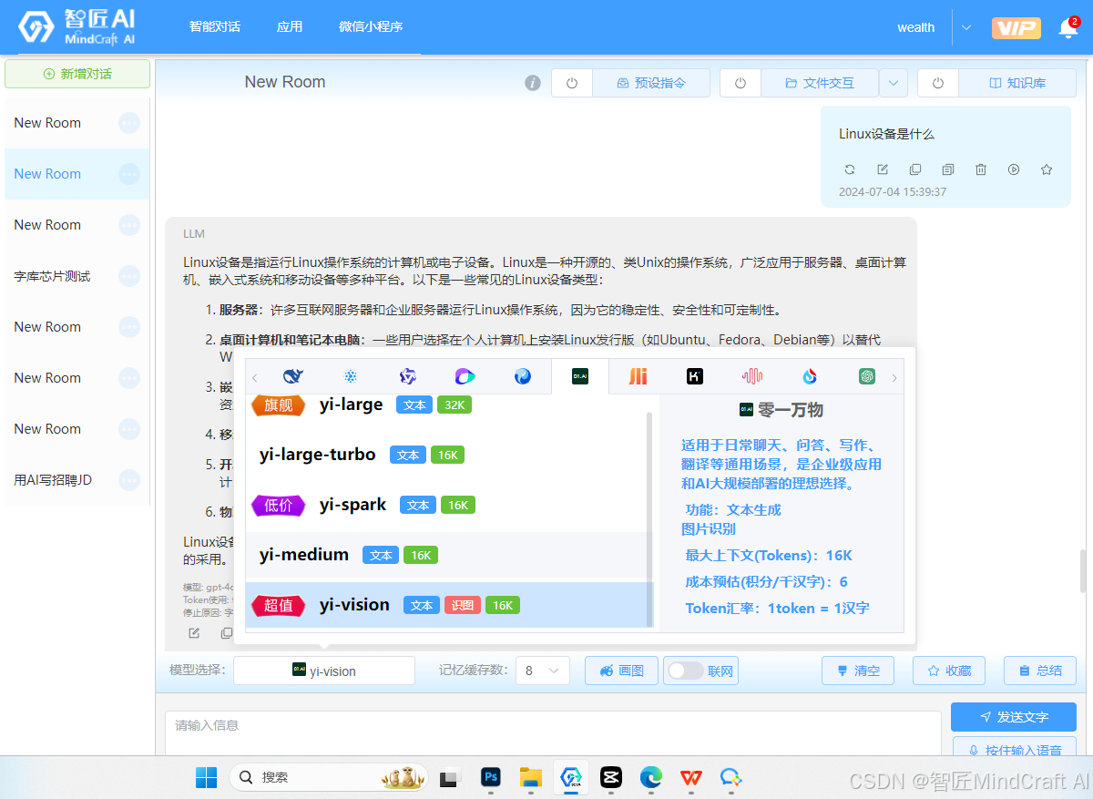The image size is (1093, 799).
Task: Star the Linux设备是什么 message
Action: 1047,169
